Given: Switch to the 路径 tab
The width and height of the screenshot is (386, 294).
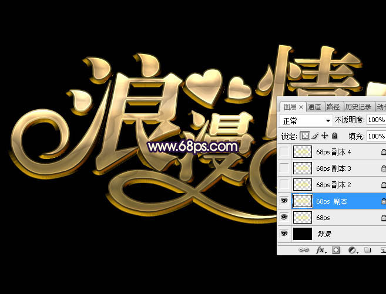Looking at the screenshot, I should coord(333,107).
